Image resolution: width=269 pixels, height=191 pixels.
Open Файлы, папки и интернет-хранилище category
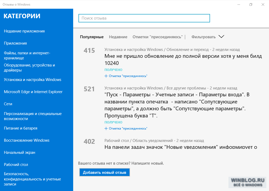27,55
